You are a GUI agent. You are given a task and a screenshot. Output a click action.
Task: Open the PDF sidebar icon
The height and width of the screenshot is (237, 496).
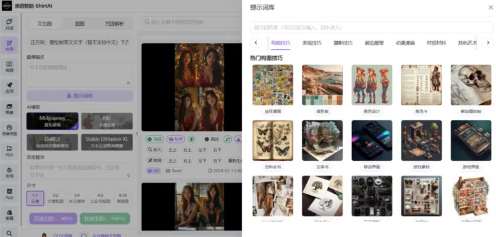(10, 151)
